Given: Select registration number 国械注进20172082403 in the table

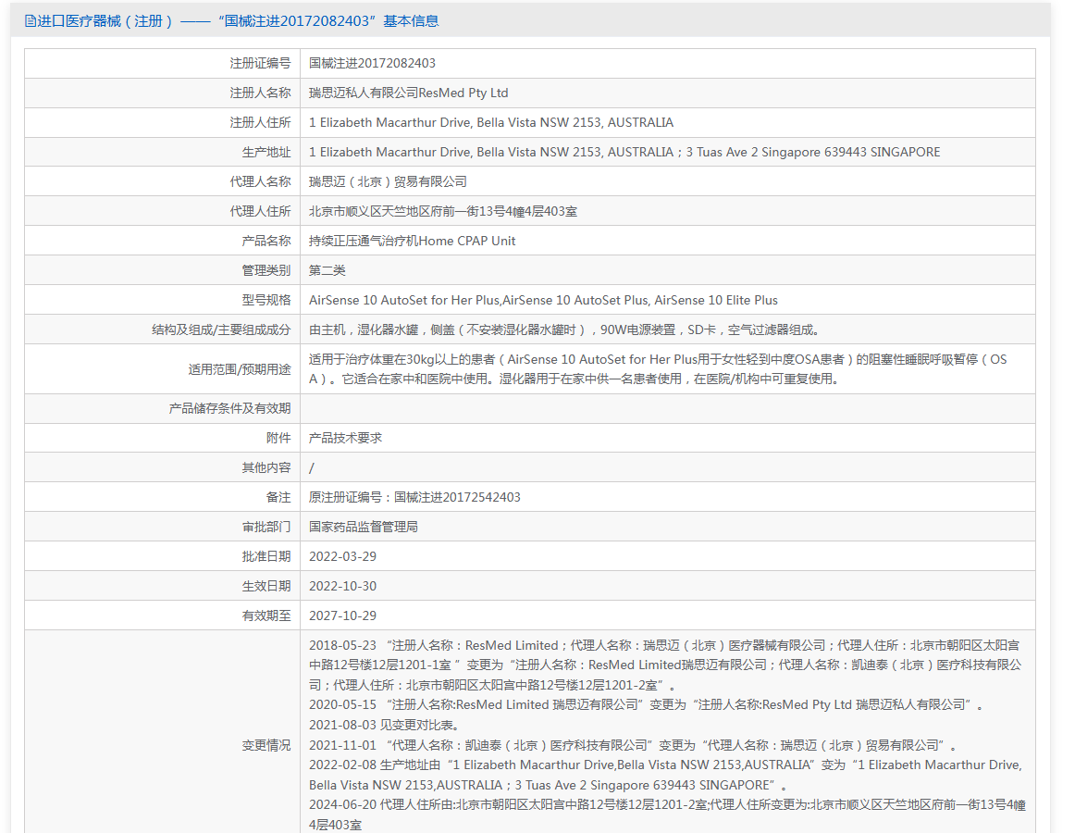Looking at the screenshot, I should [372, 63].
